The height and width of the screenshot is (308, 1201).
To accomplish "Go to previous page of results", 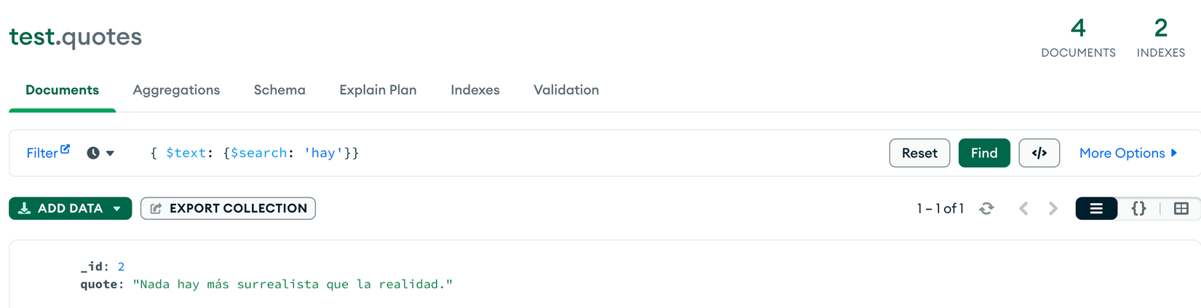I will pos(1023,209).
